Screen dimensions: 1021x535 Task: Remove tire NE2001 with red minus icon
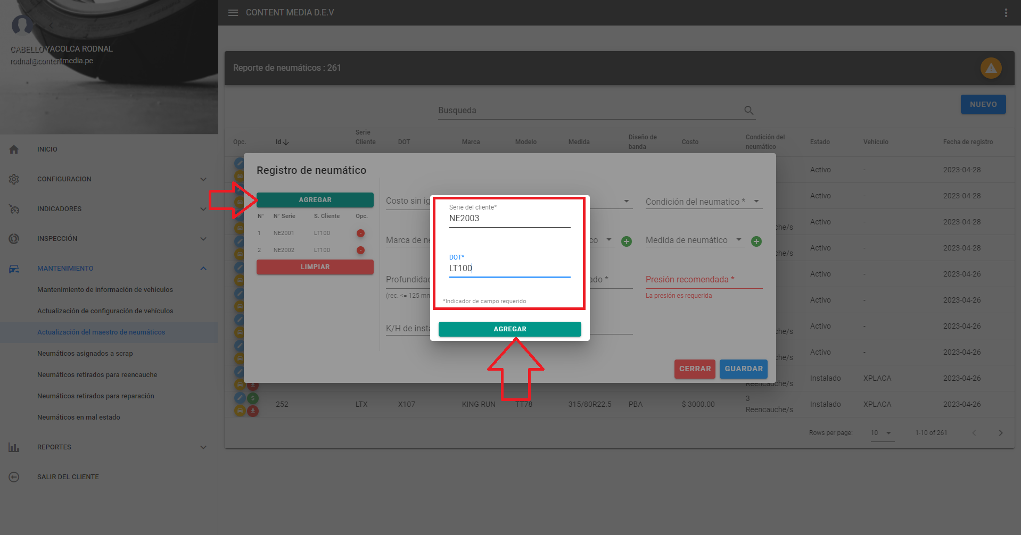360,233
